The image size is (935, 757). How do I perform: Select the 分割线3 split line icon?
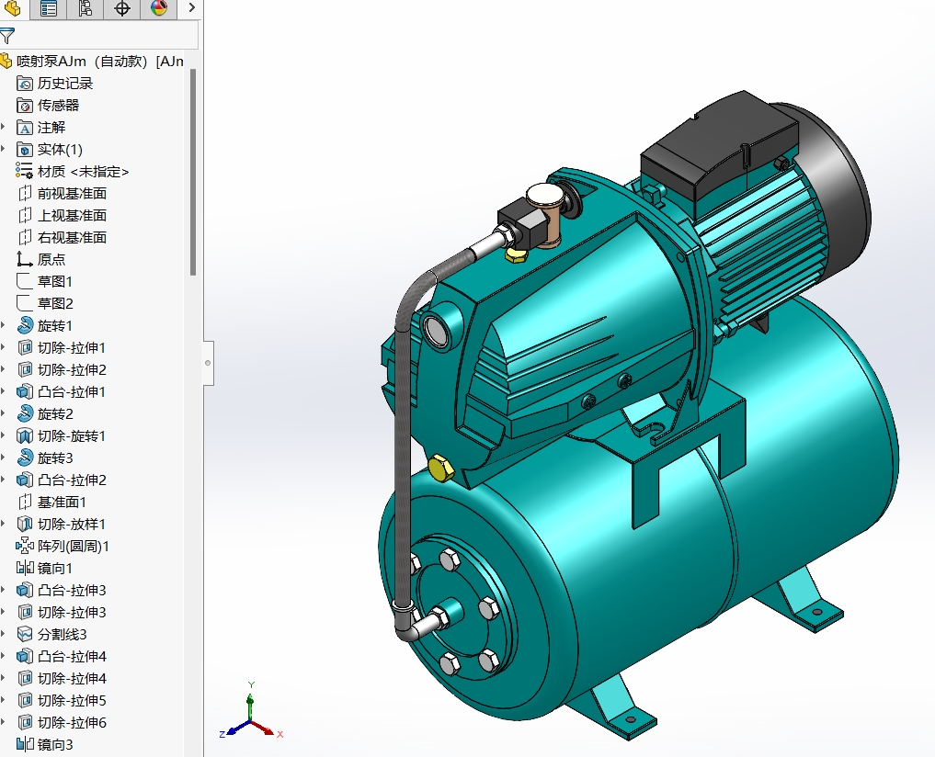coord(25,634)
